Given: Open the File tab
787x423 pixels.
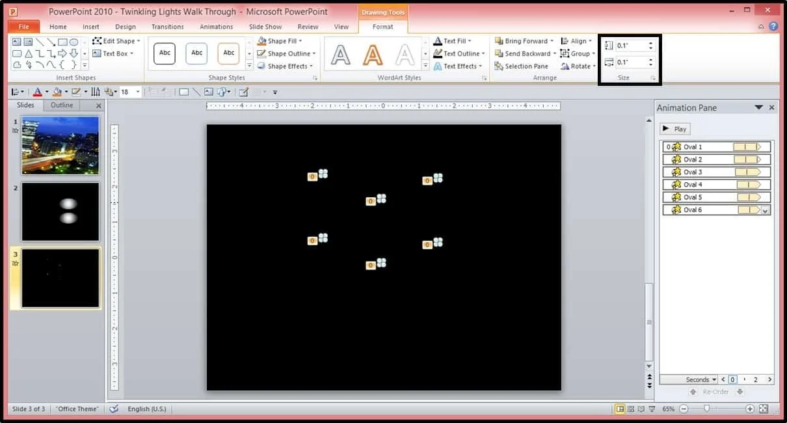Looking at the screenshot, I should pos(24,27).
